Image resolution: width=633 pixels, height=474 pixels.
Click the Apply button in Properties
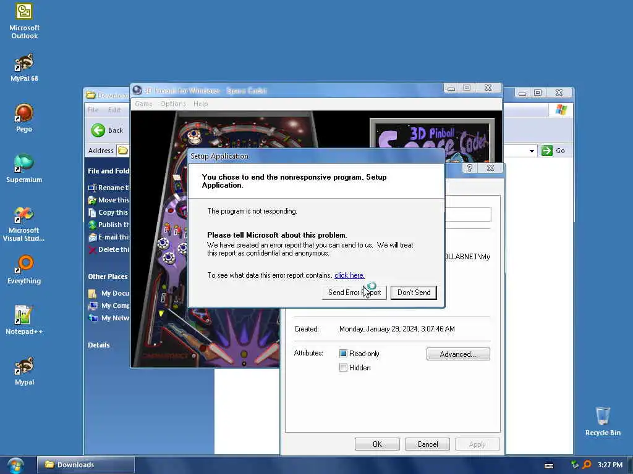click(477, 444)
